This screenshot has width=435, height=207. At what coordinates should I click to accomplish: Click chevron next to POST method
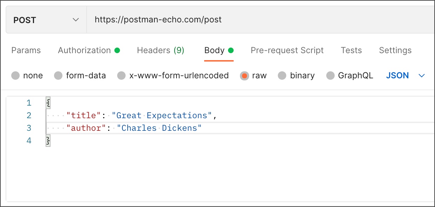point(76,20)
